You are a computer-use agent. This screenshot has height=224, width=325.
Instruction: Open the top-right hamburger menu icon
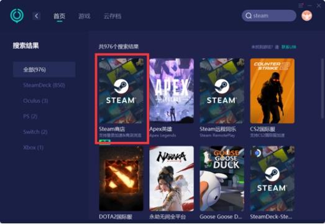pos(301,6)
